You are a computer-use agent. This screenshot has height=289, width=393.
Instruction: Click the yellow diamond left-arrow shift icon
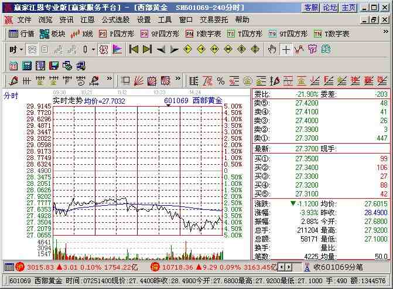(x=188, y=49)
